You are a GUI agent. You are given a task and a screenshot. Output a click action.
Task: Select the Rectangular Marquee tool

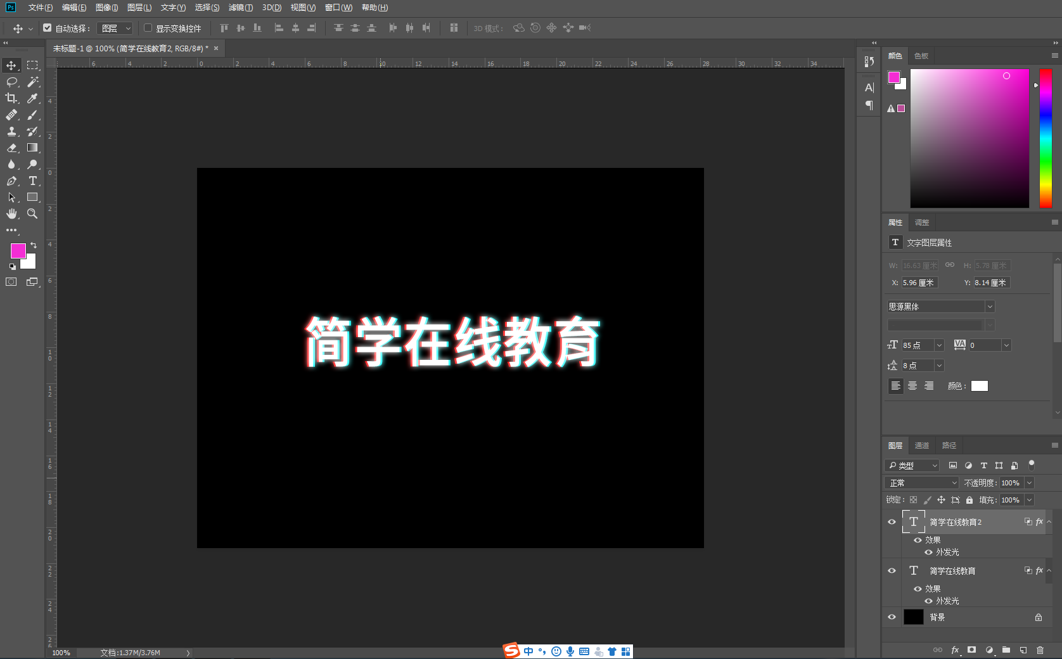point(32,65)
